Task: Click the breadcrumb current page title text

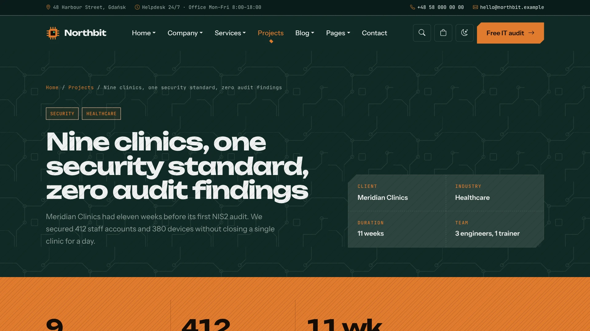Action: 193,88
